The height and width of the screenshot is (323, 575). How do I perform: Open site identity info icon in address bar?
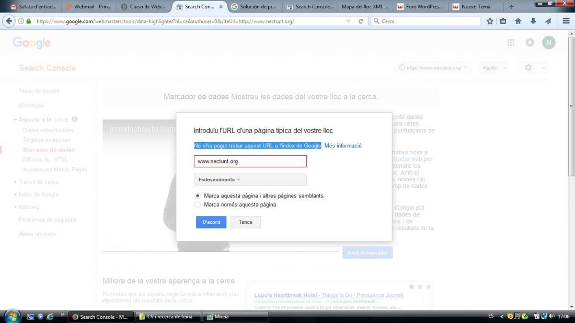click(x=21, y=21)
